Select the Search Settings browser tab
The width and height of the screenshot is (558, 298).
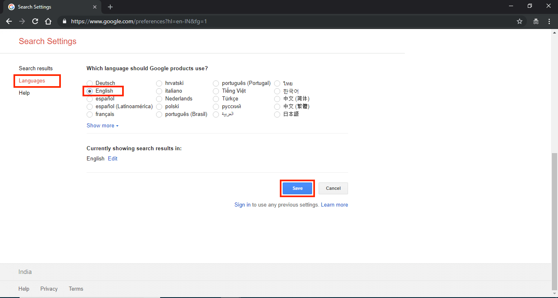tap(52, 7)
